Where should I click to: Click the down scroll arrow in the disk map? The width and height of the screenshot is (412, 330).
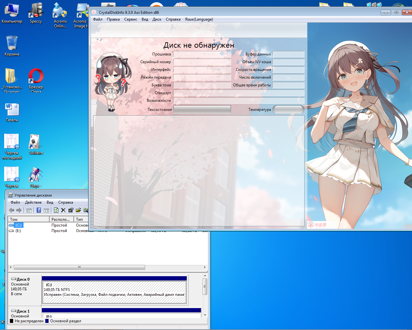click(x=205, y=315)
